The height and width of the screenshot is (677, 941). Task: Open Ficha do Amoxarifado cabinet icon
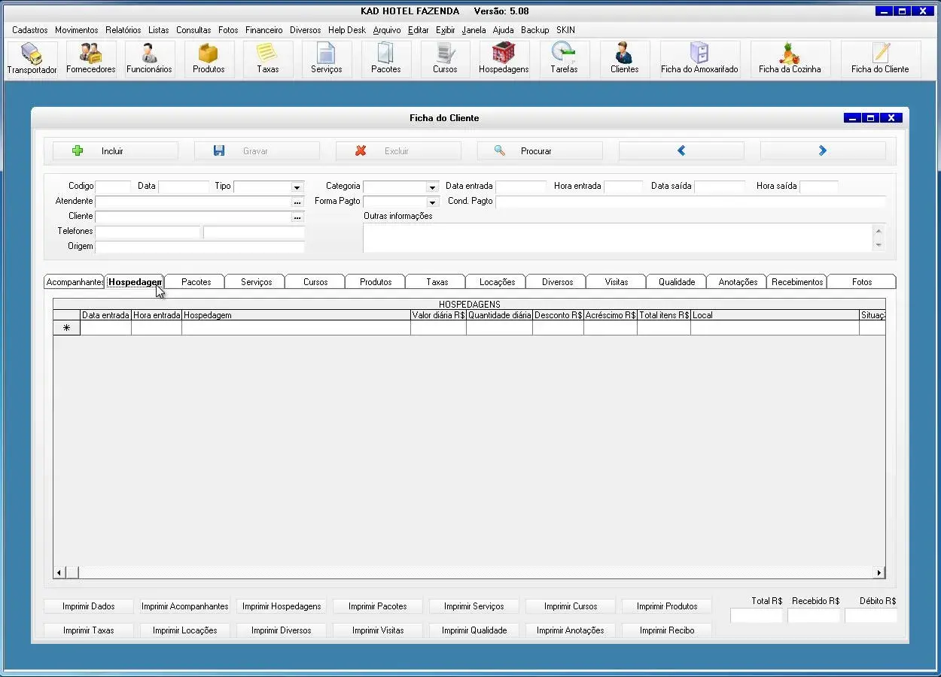point(699,59)
